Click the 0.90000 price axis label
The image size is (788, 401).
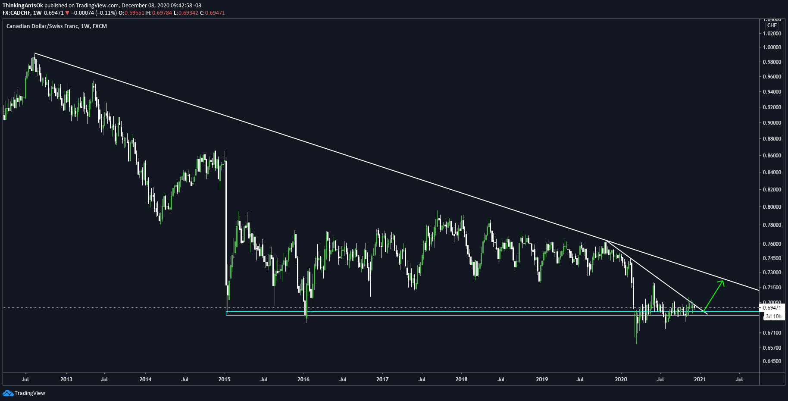[772, 123]
